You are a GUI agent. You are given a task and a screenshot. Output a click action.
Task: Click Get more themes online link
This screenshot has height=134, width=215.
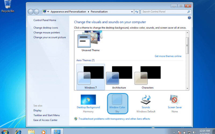[x=168, y=56]
